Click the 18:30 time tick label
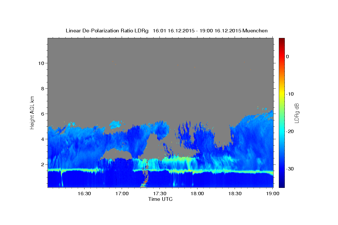Viewport: 338px width, 225px height. (235, 193)
